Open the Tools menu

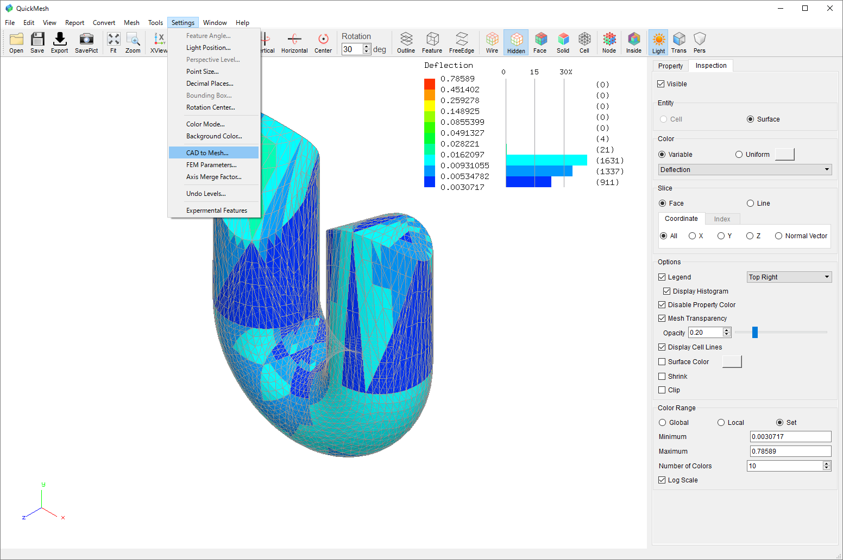coord(155,23)
